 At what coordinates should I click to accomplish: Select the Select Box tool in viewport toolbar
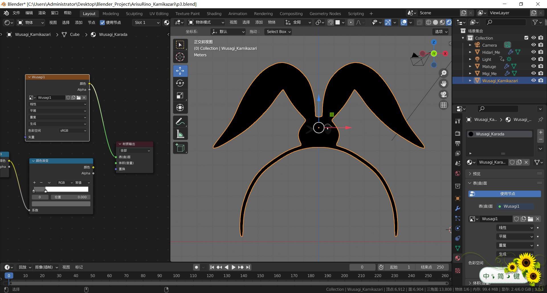point(180,45)
